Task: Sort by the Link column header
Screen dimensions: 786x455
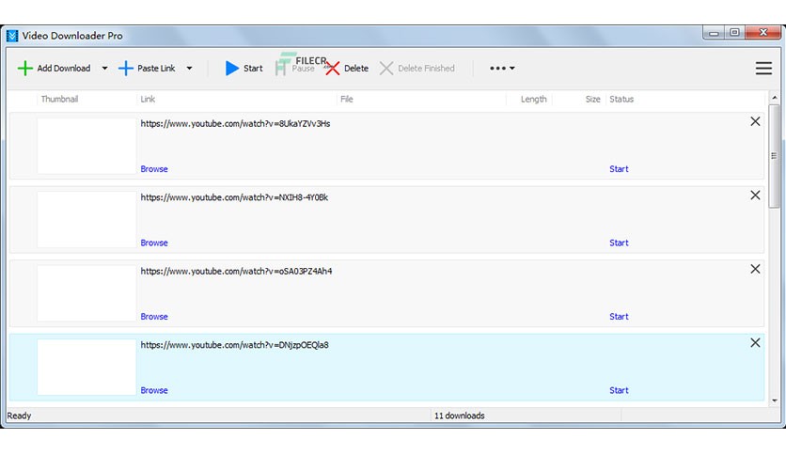Action: click(148, 100)
